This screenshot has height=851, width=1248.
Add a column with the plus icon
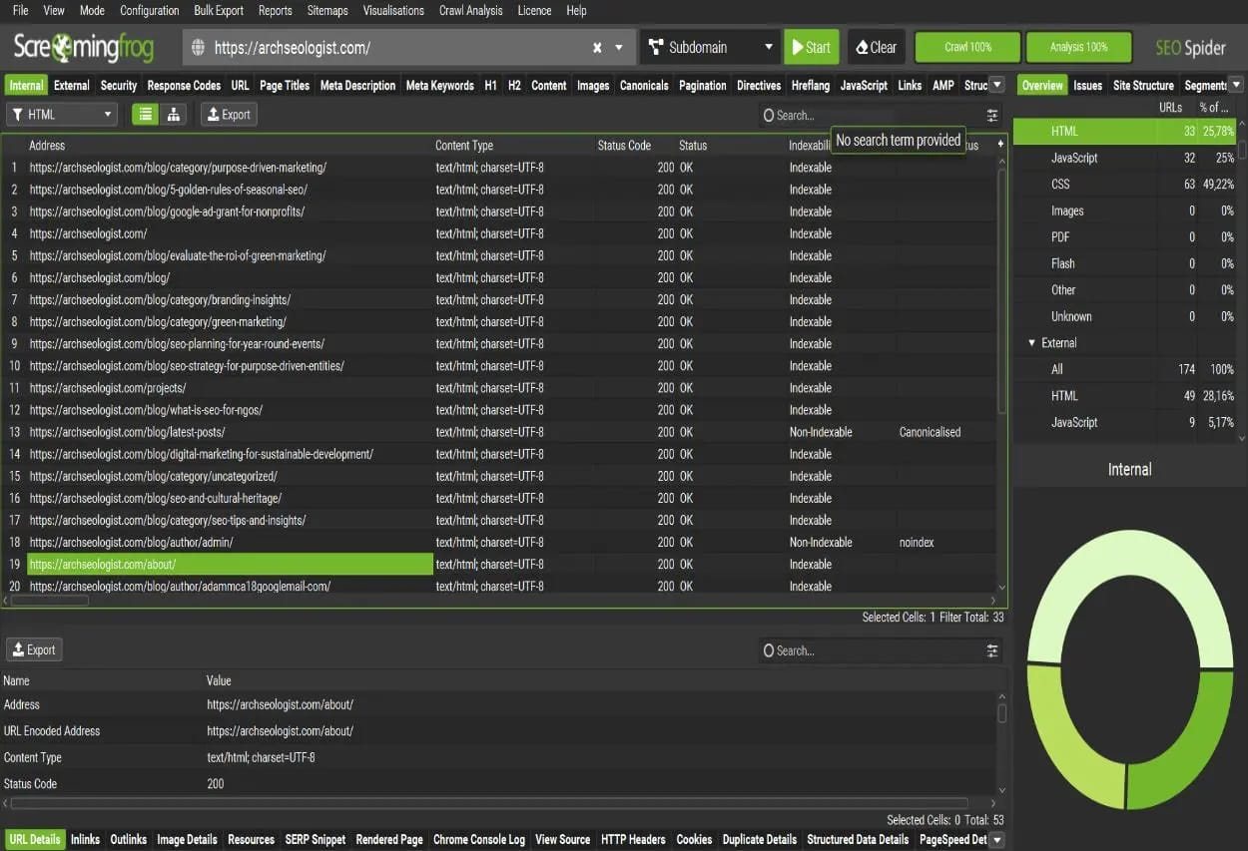[1000, 145]
